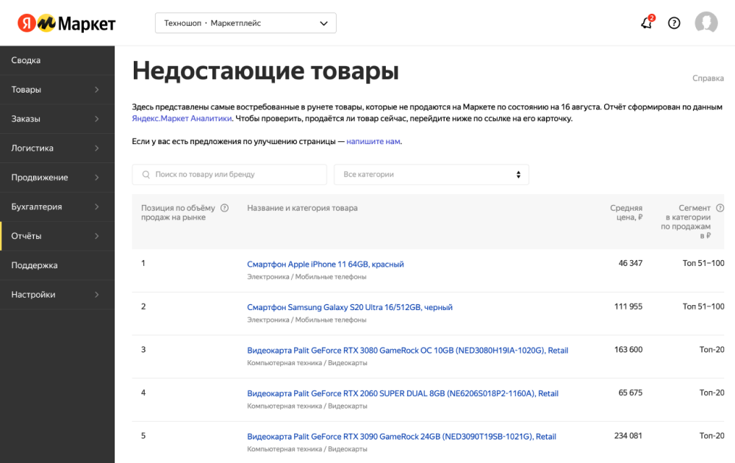
Task: Click the price 46 347
Action: pyautogui.click(x=631, y=263)
